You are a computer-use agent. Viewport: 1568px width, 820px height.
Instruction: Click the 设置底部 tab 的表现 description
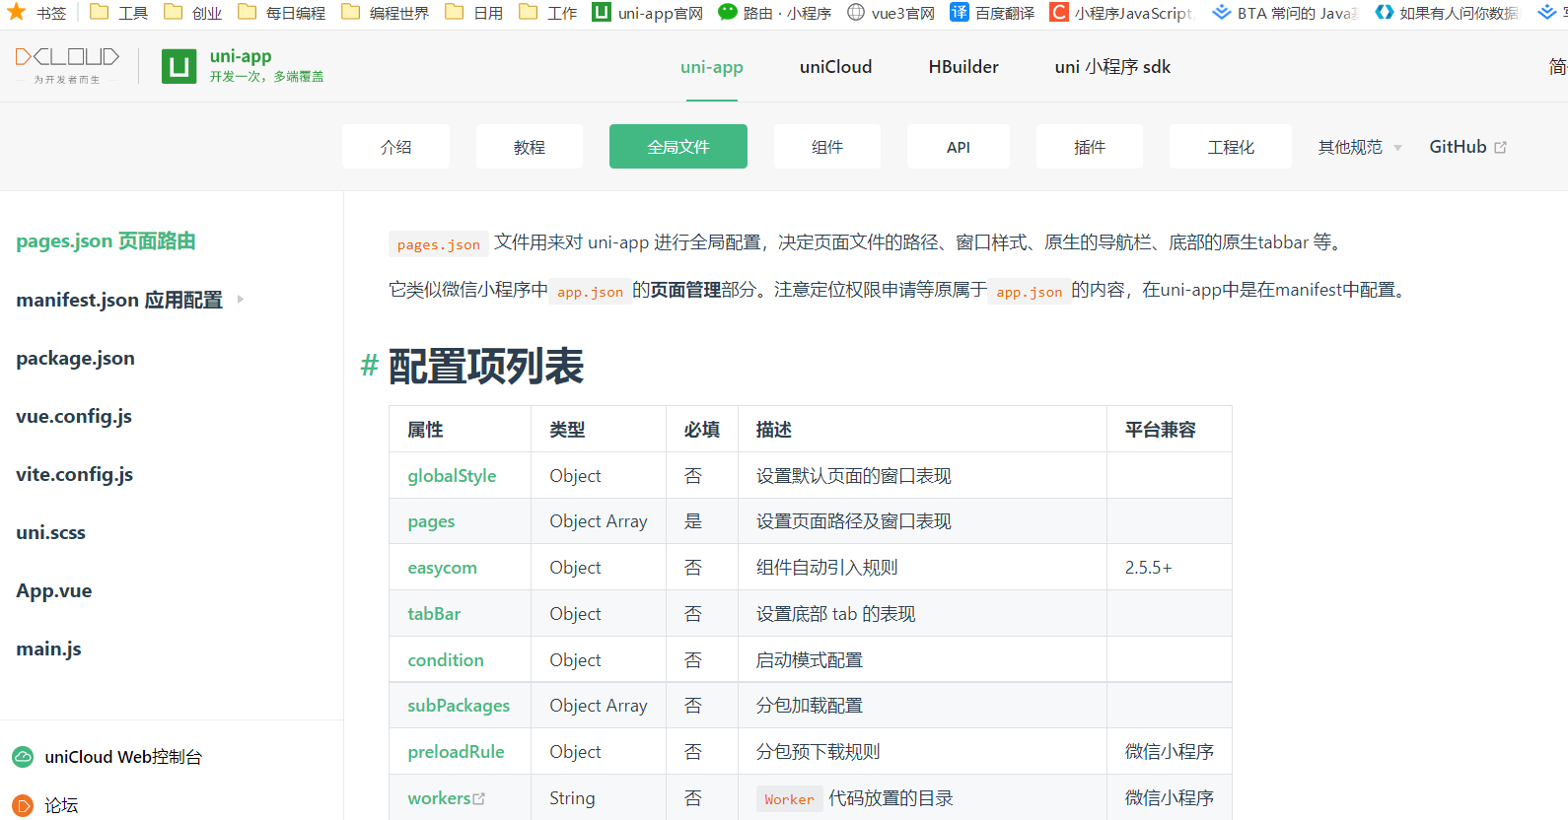(x=835, y=614)
